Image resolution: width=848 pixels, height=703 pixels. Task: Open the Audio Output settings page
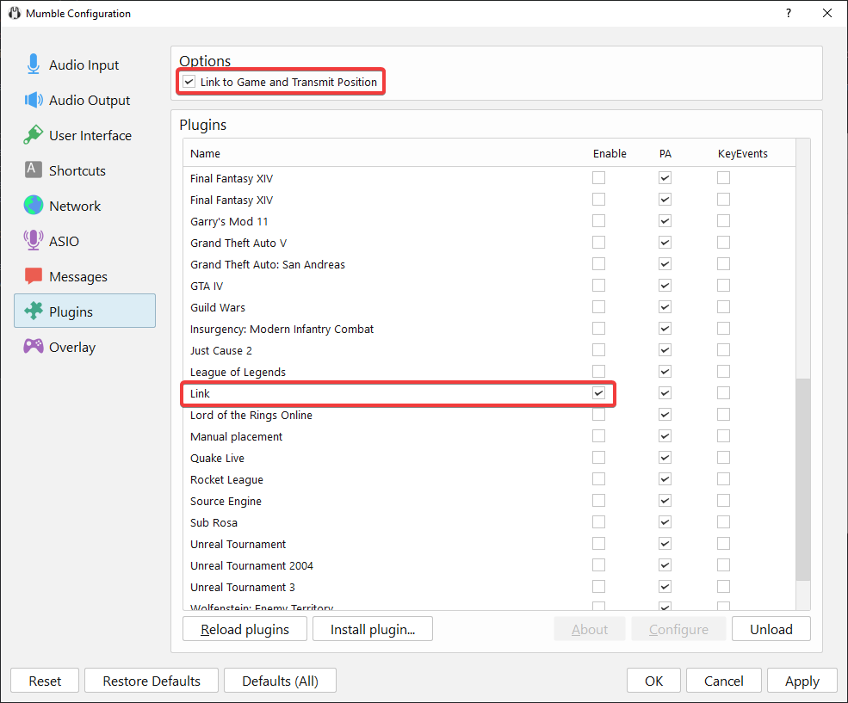(x=84, y=100)
